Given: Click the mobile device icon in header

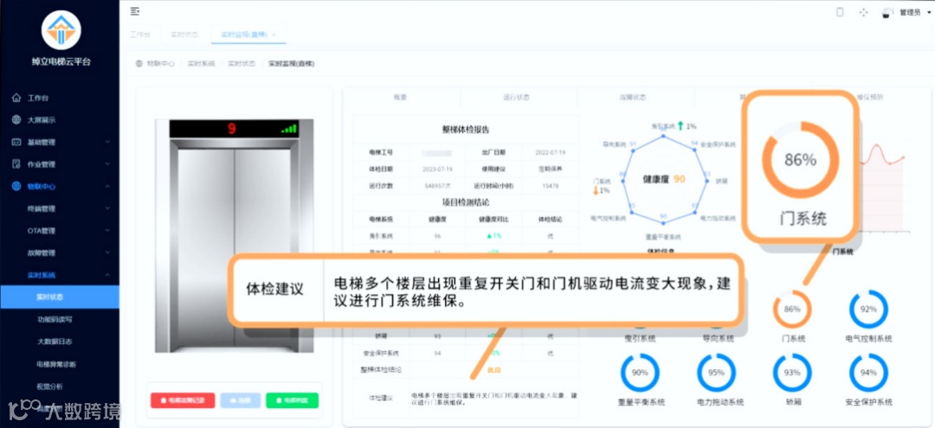Looking at the screenshot, I should tap(840, 12).
